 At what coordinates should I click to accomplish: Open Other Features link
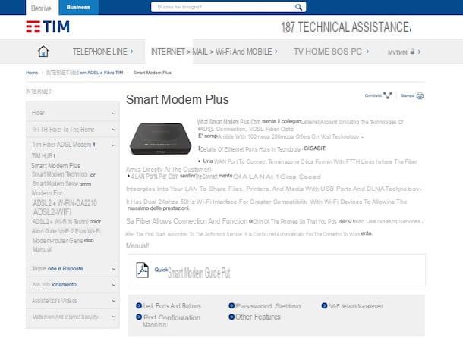pyautogui.click(x=258, y=317)
